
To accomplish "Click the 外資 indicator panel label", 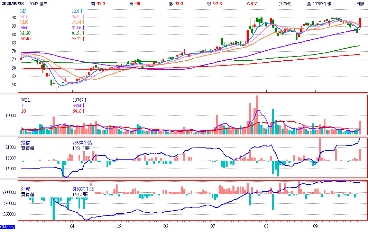I will point(26,189).
